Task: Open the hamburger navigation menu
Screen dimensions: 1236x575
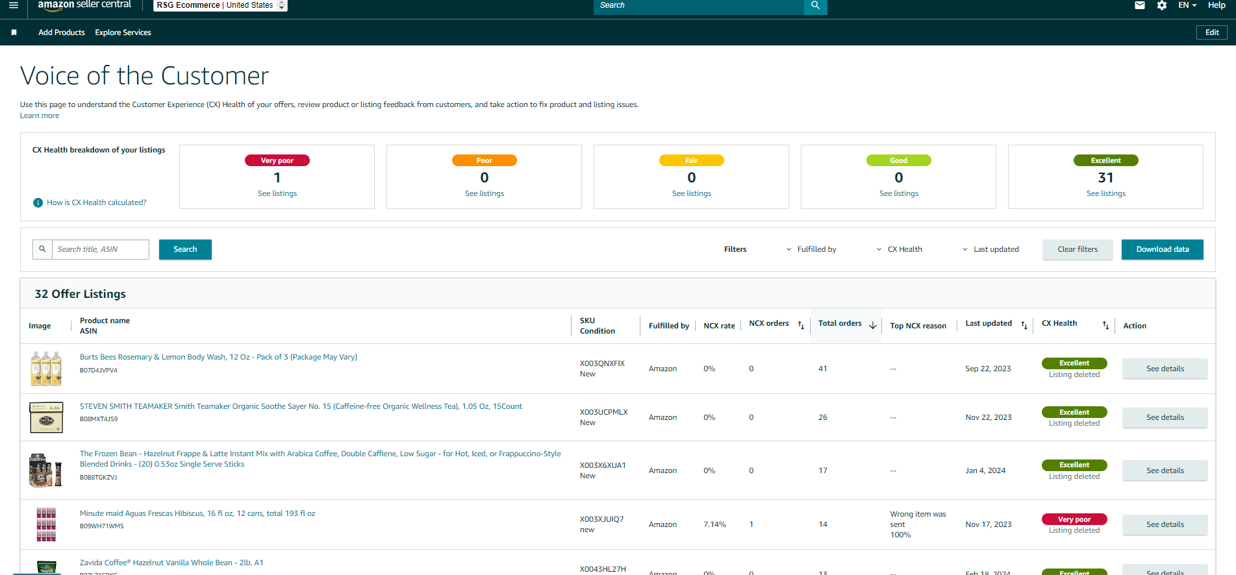Action: [x=14, y=5]
